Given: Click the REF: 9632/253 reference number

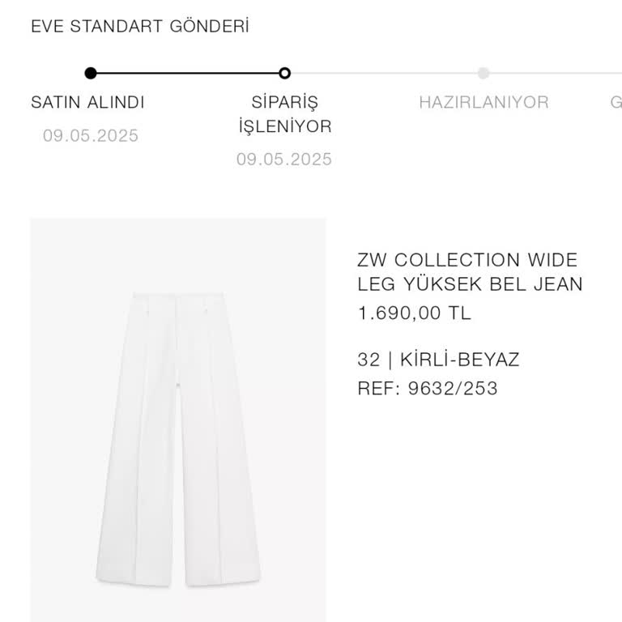Looking at the screenshot, I should coord(427,389).
